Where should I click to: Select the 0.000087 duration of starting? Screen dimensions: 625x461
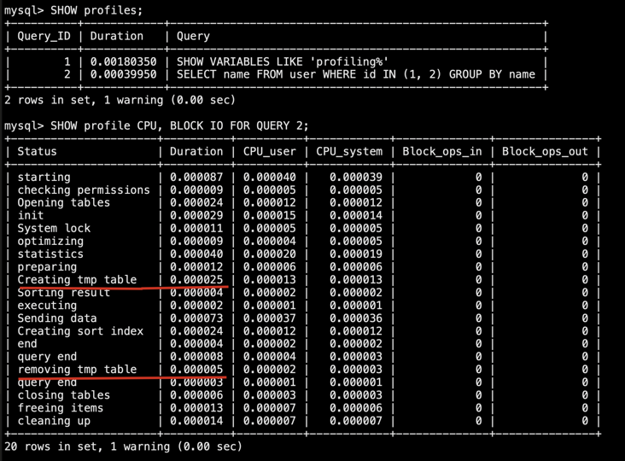point(196,177)
